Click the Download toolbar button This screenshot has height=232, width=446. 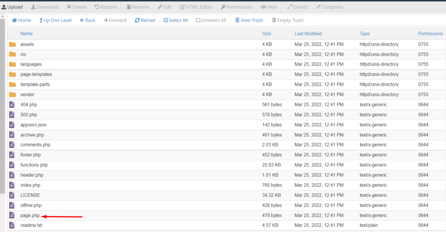(45, 7)
